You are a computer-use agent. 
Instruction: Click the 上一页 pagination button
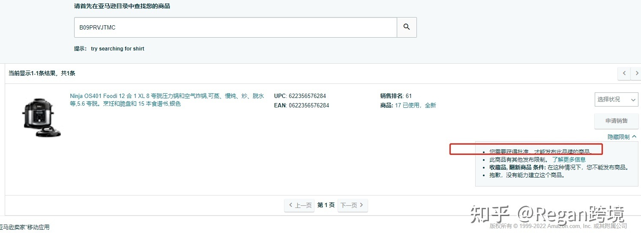pyautogui.click(x=300, y=205)
